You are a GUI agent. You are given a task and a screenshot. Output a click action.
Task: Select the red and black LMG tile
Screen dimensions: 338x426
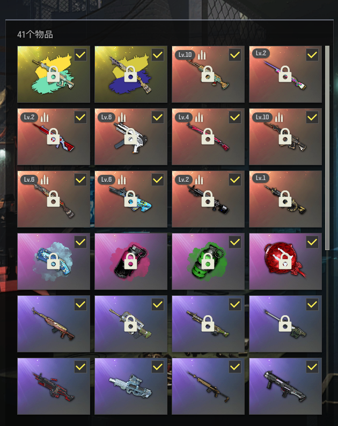(x=54, y=386)
